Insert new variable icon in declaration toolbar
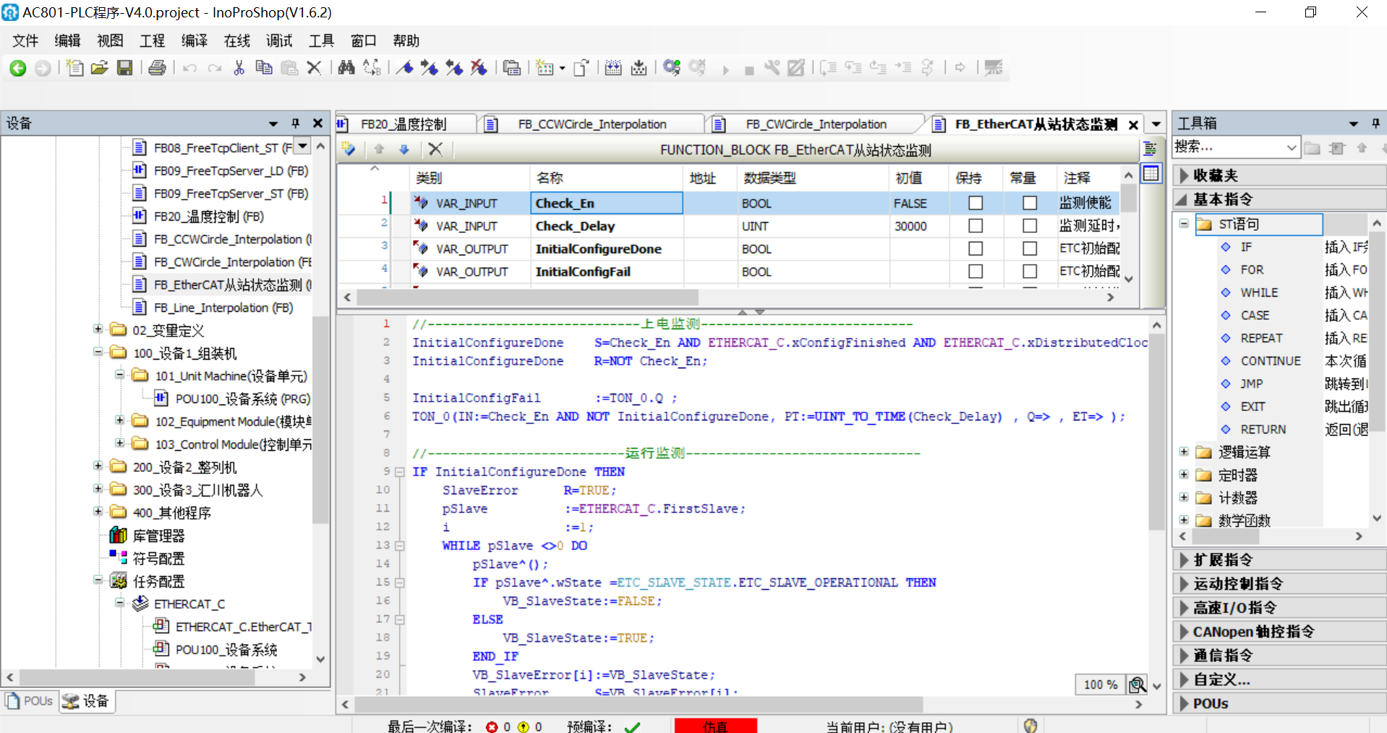Image resolution: width=1387 pixels, height=733 pixels. point(349,149)
